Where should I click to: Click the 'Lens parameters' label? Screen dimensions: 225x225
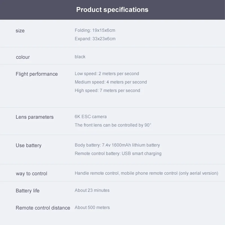tap(35, 117)
